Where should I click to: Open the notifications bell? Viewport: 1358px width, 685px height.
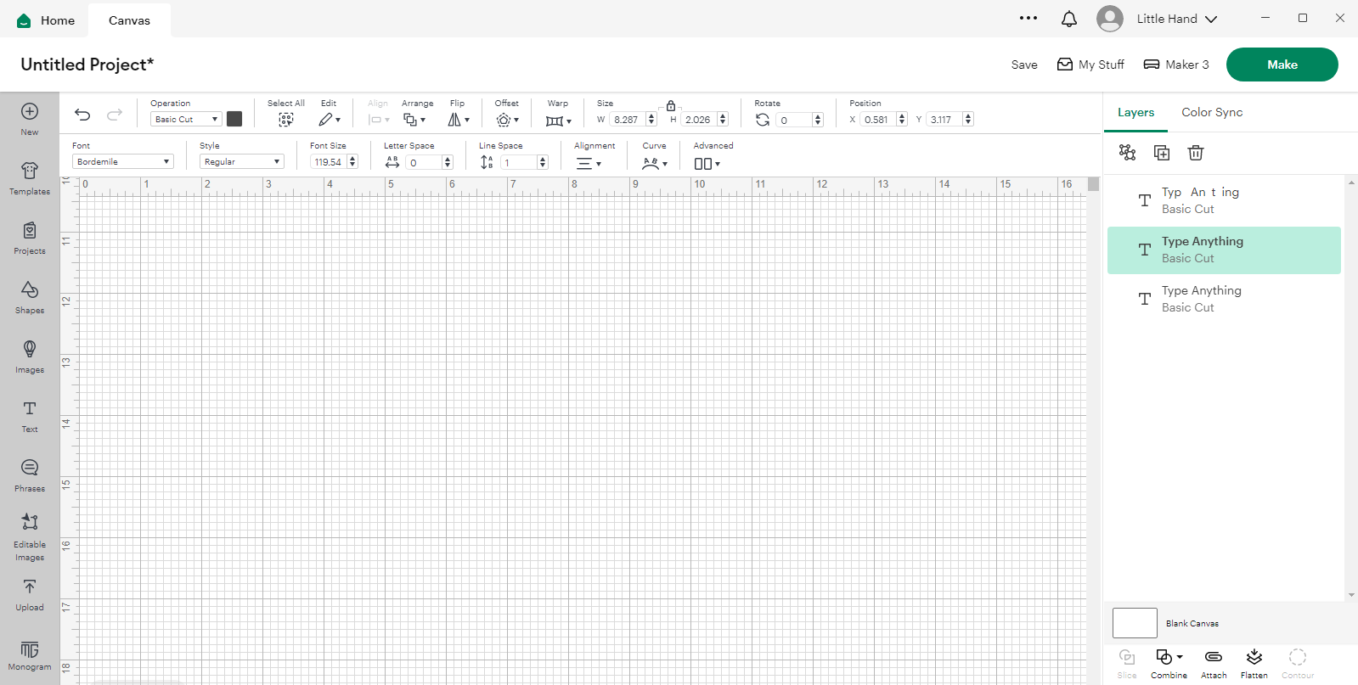tap(1069, 19)
